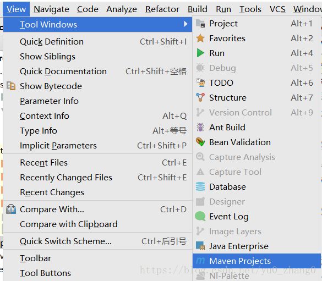Image resolution: width=322 pixels, height=281 pixels.
Task: Click the Database cylinder icon
Action: click(200, 187)
